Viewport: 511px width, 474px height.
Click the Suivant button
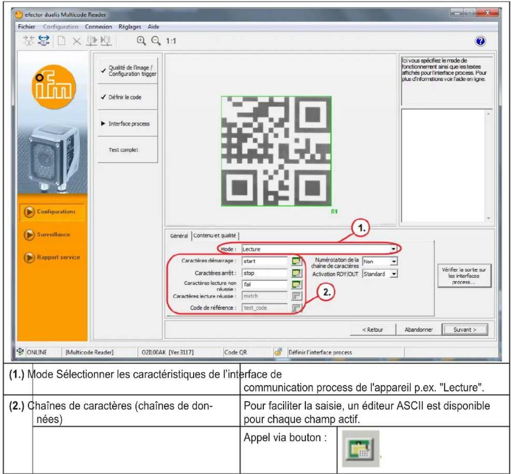tap(465, 330)
